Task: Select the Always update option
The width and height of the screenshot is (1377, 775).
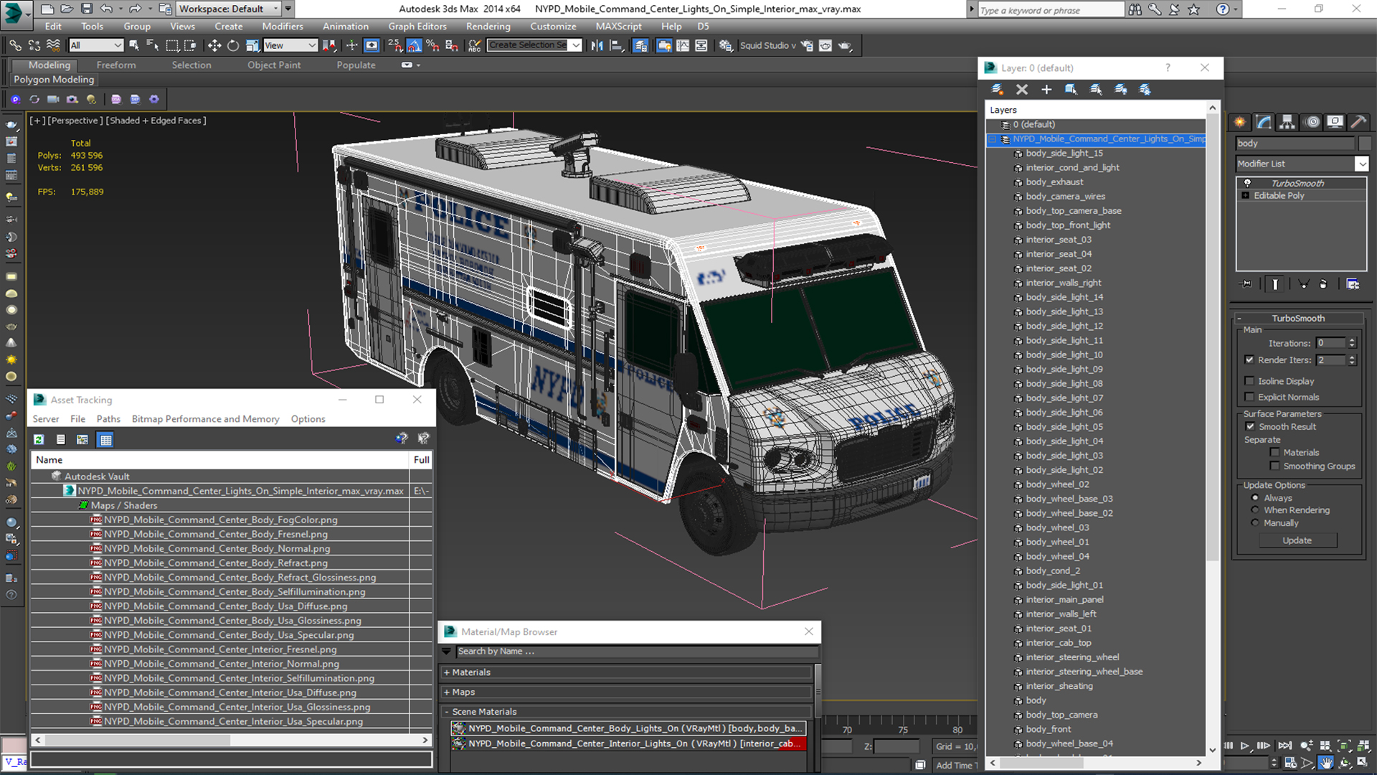Action: pyautogui.click(x=1255, y=497)
